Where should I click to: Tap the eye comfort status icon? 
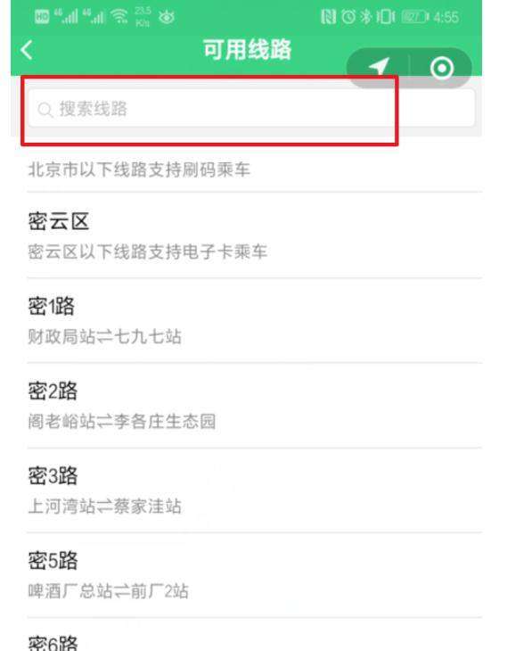[167, 17]
